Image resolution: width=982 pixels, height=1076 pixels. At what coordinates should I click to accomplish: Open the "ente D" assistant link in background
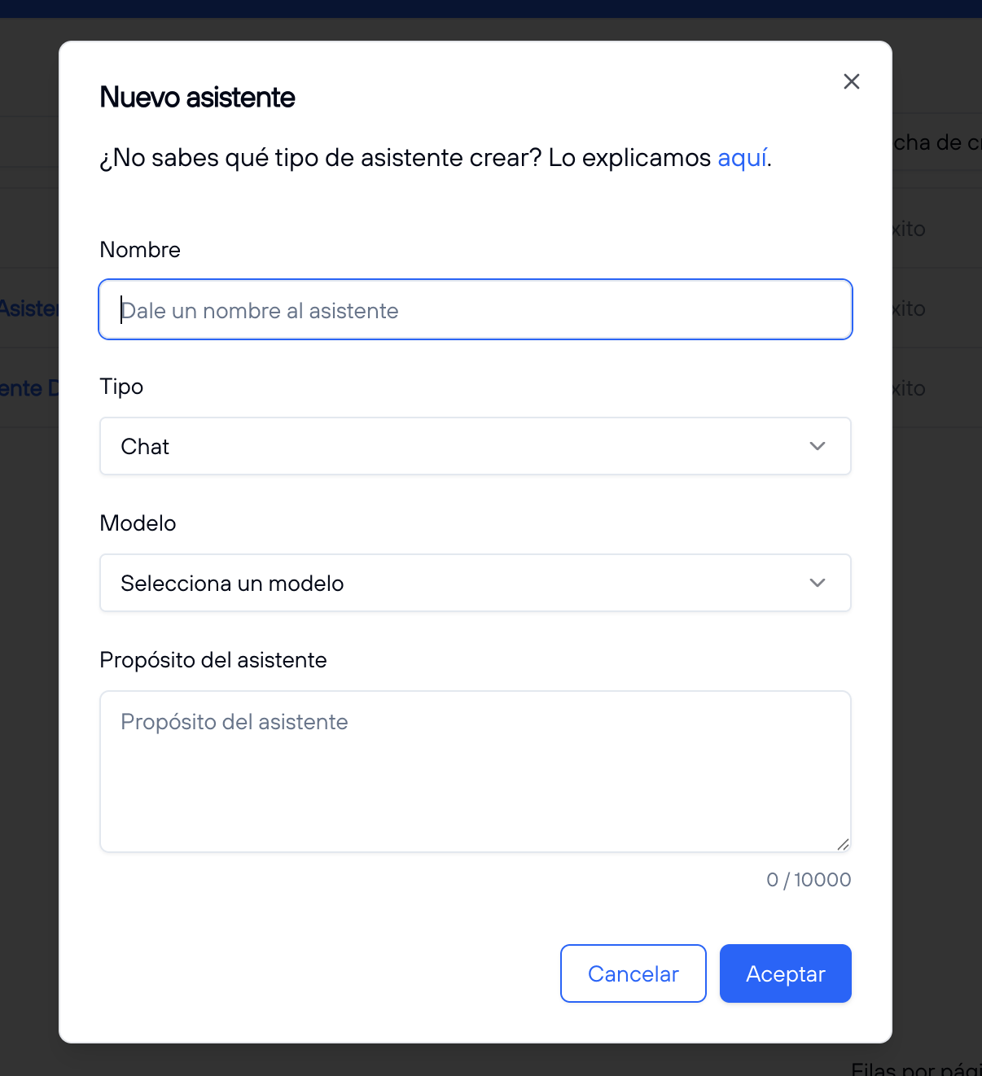pyautogui.click(x=28, y=388)
